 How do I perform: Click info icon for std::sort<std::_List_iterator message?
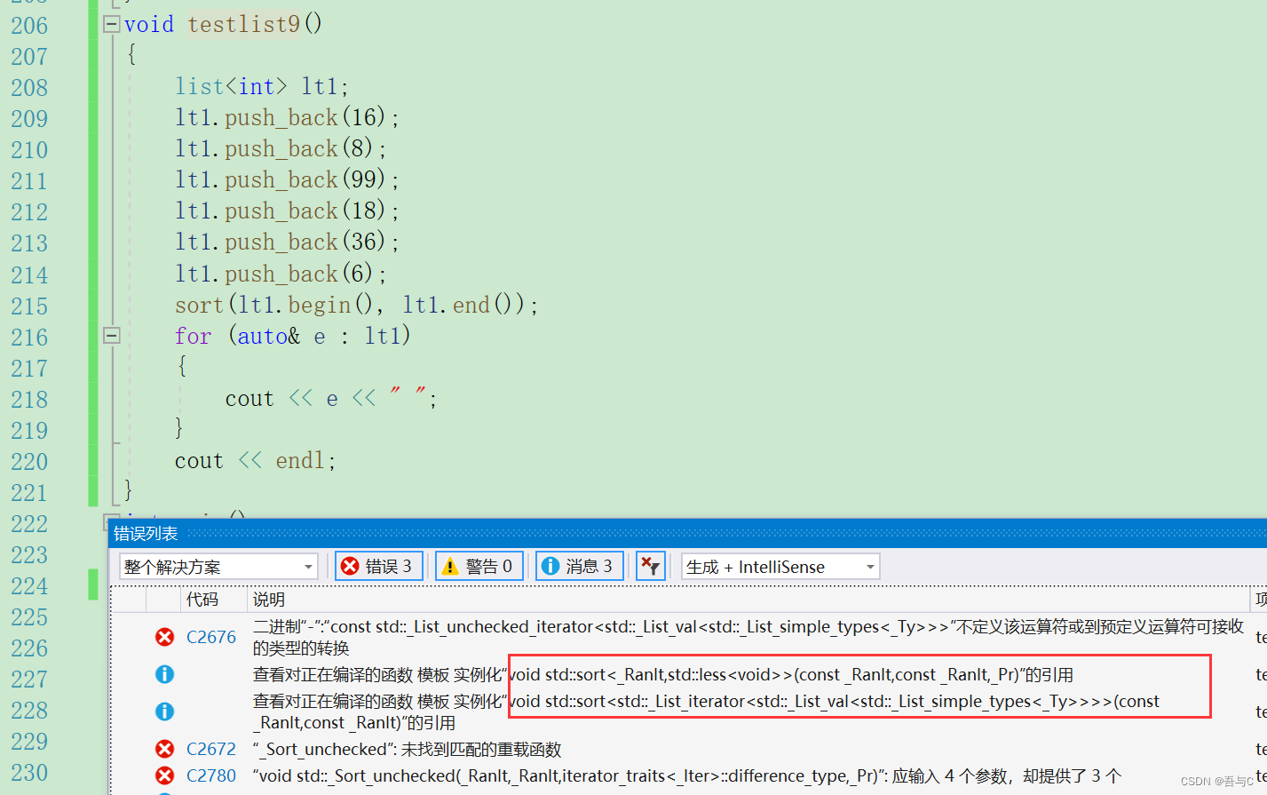(164, 712)
